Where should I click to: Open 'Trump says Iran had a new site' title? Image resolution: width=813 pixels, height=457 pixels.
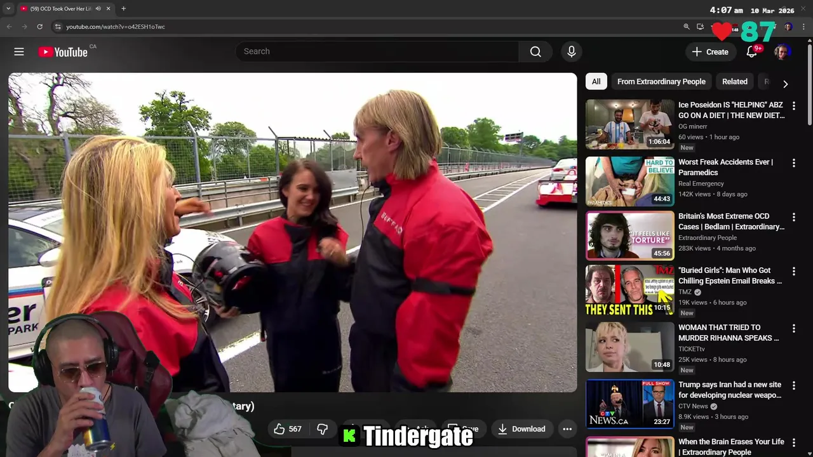click(x=730, y=390)
